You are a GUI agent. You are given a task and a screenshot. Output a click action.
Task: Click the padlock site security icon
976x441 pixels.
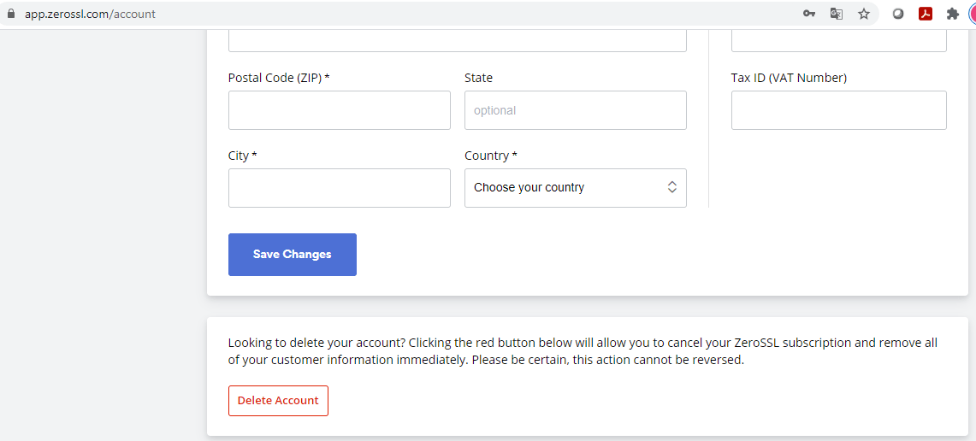[10, 14]
